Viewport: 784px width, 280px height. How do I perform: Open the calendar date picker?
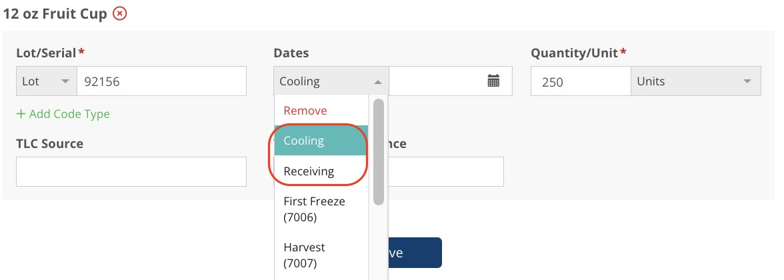pyautogui.click(x=493, y=81)
